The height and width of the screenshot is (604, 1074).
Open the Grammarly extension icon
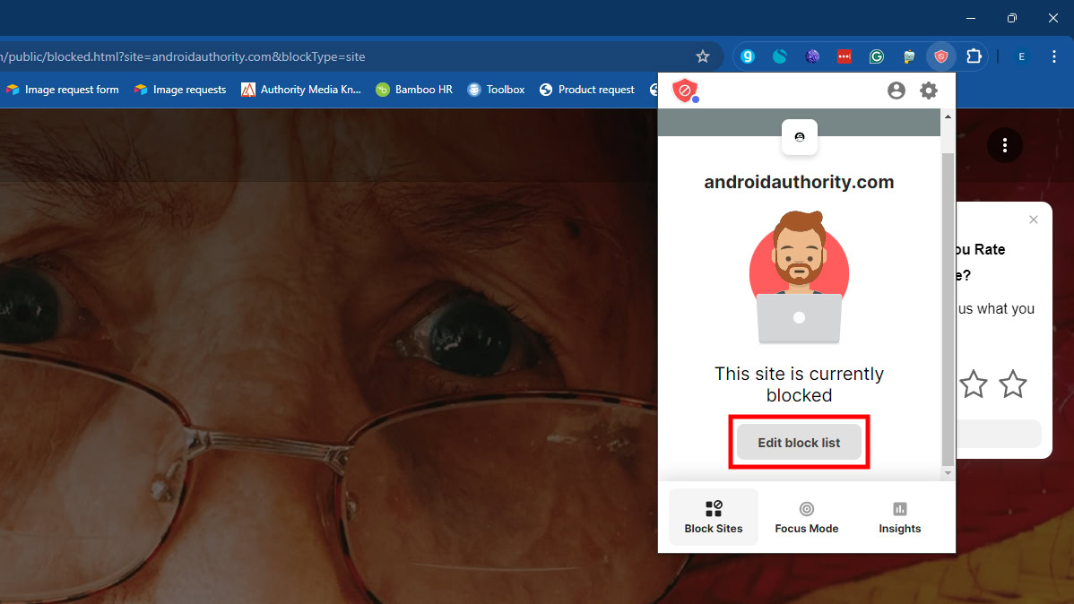click(x=876, y=56)
